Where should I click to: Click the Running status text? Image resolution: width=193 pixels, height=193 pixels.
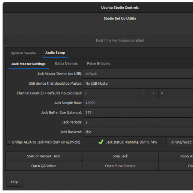(132, 142)
